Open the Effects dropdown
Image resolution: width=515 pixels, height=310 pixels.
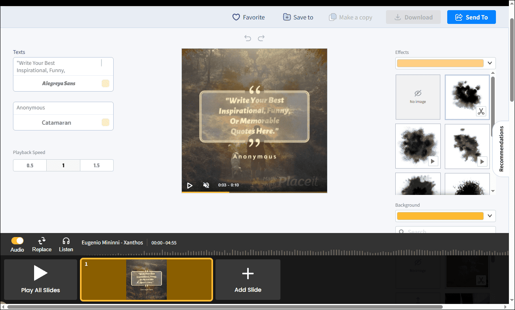(x=490, y=63)
